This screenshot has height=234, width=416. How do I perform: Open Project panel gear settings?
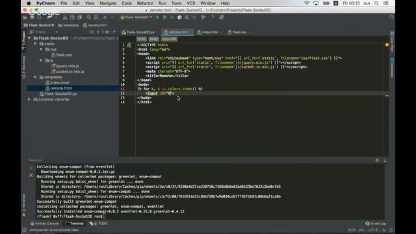coord(107,32)
